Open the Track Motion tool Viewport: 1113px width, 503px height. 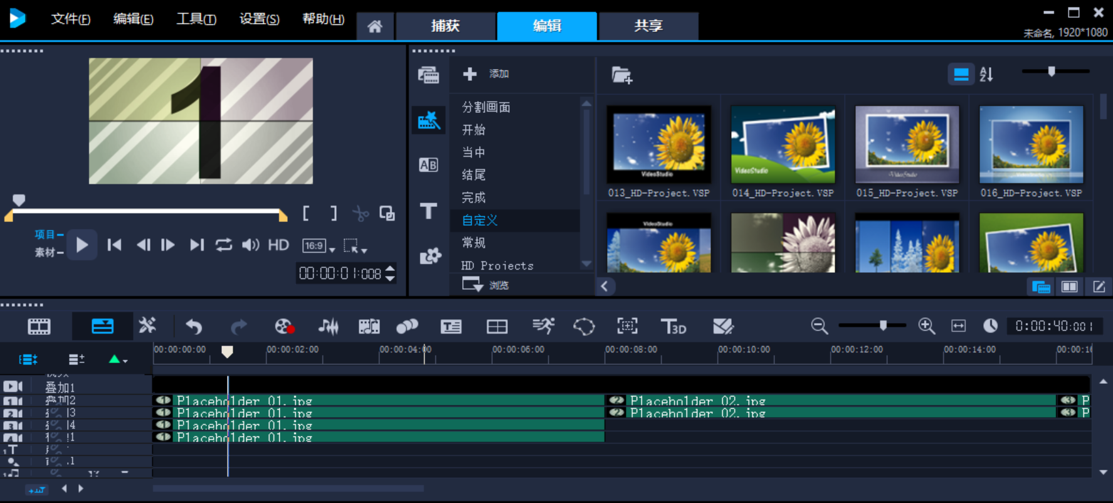(407, 326)
